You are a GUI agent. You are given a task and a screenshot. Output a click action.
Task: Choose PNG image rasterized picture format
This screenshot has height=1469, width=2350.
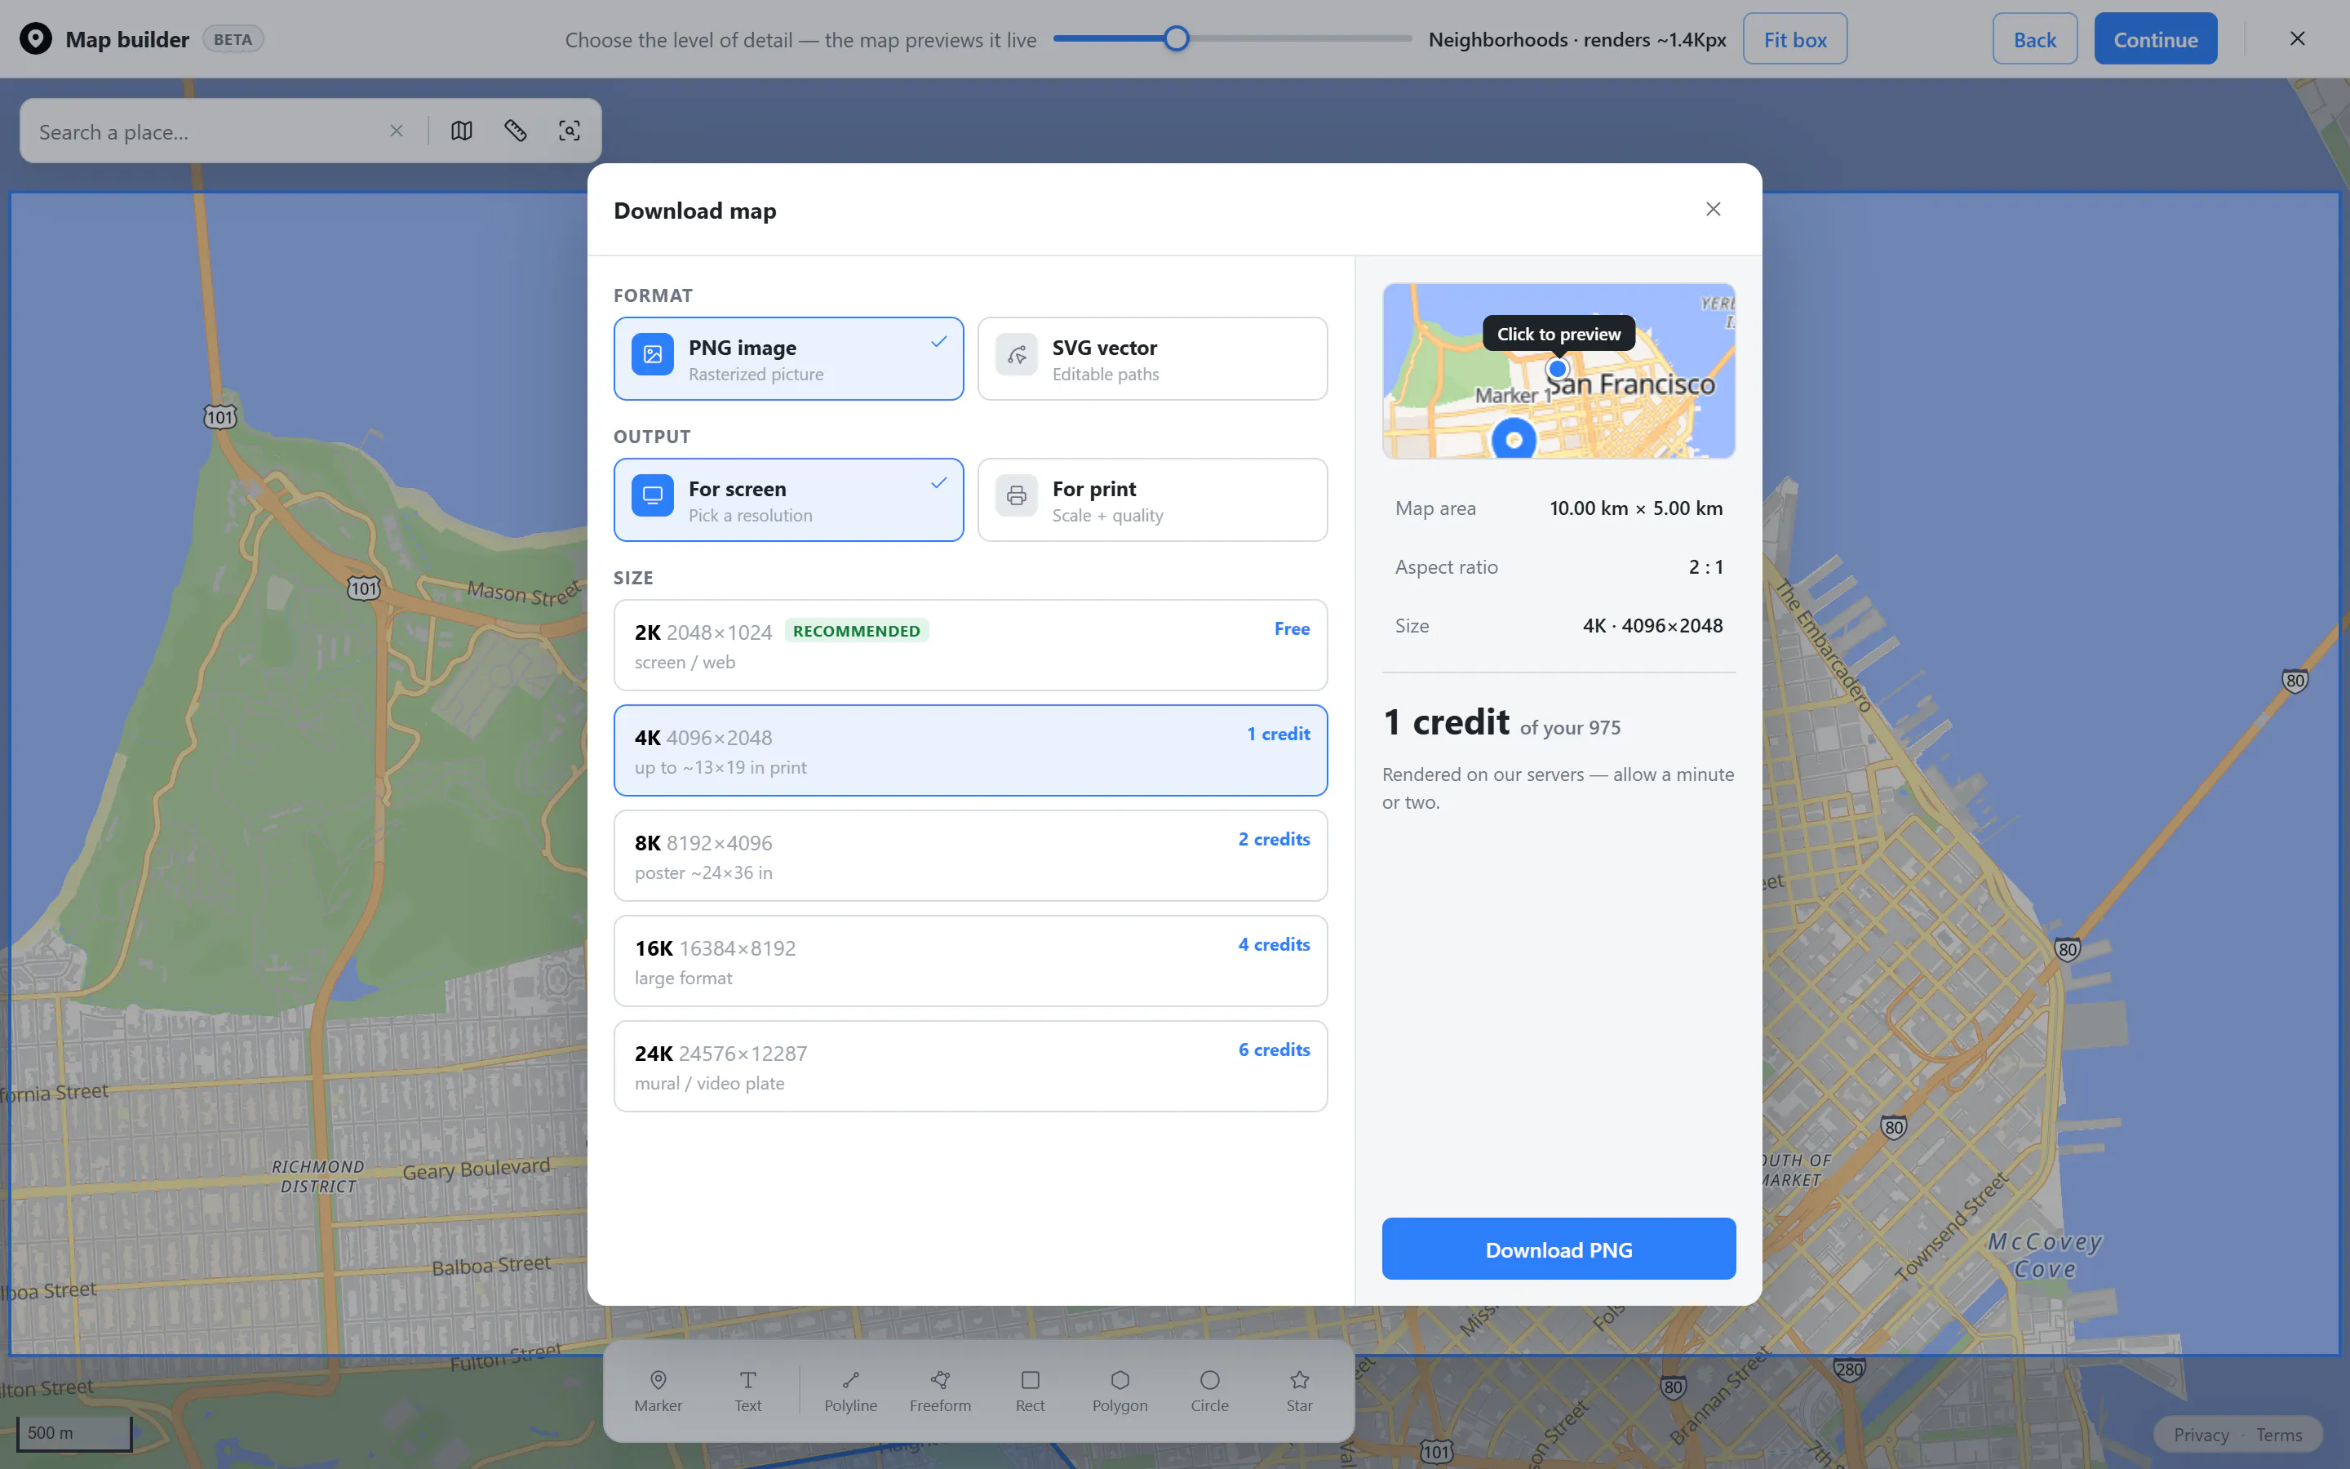pos(788,358)
